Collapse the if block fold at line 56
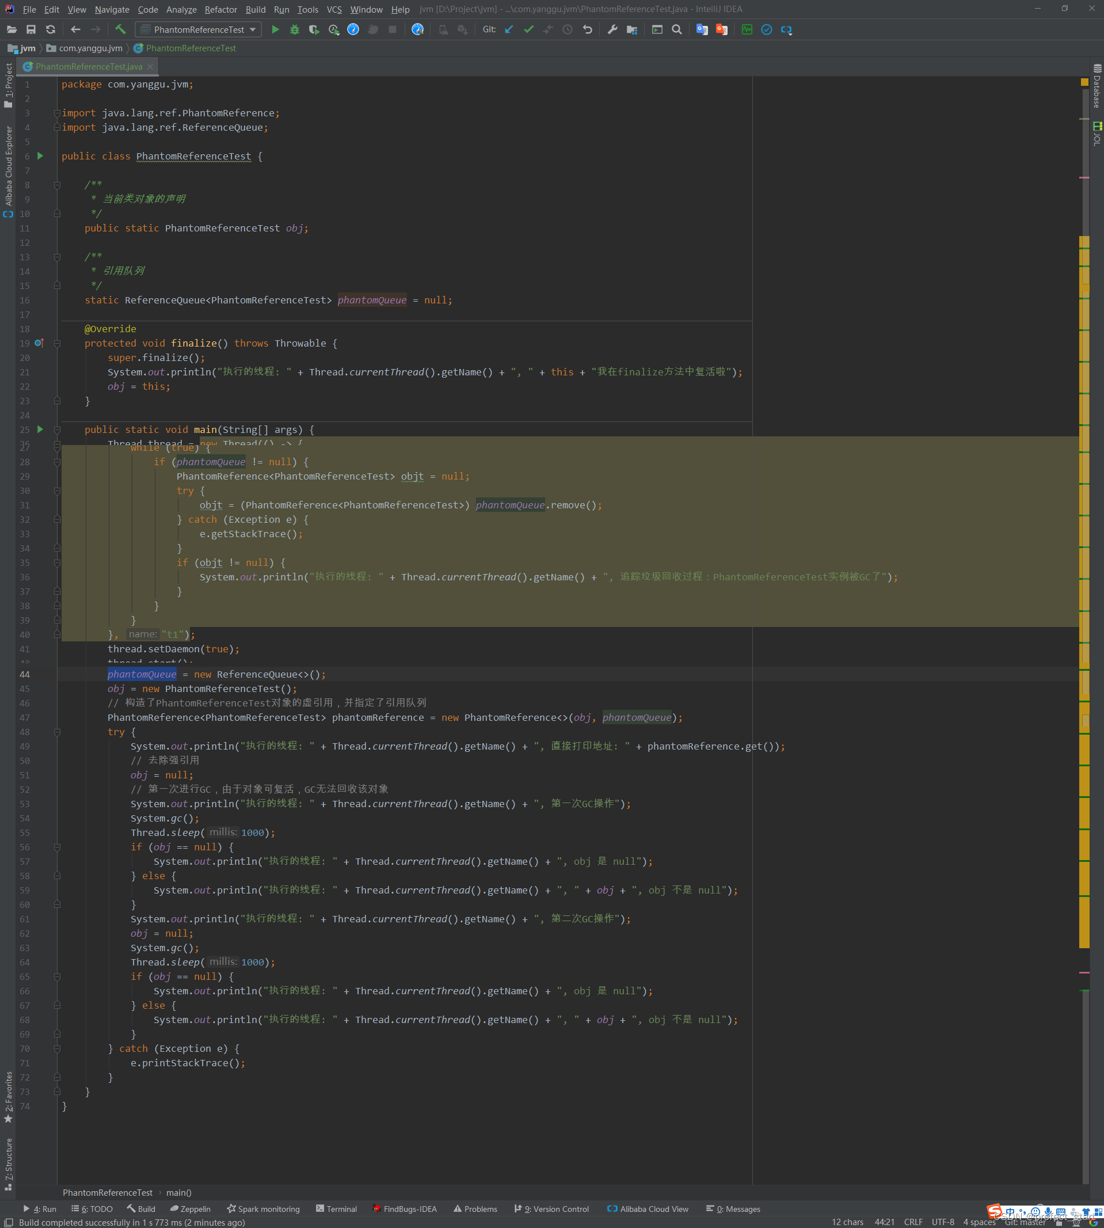The height and width of the screenshot is (1228, 1104). 57,847
